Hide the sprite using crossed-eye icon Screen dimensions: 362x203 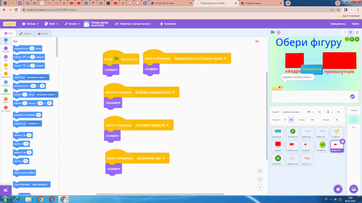tap(291, 120)
